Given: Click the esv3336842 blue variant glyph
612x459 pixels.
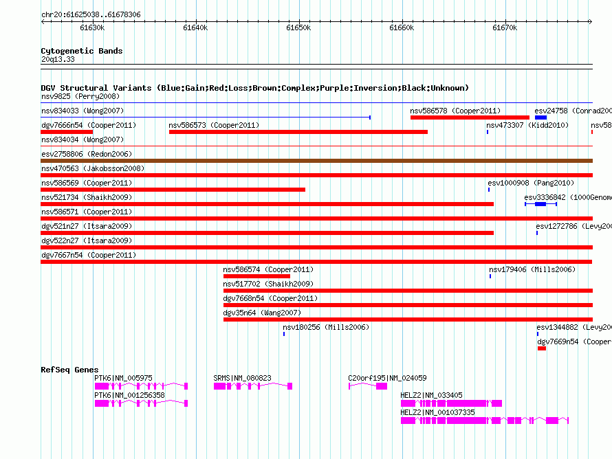Looking at the screenshot, I should (540, 204).
